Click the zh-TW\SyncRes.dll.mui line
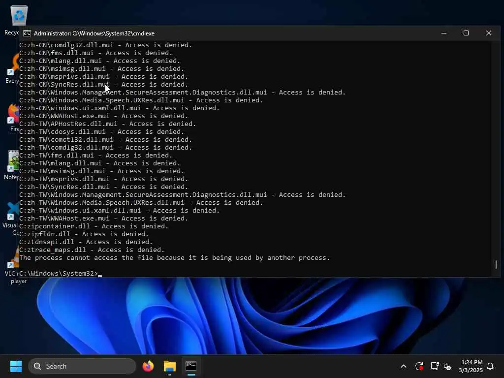 pyautogui.click(x=104, y=187)
